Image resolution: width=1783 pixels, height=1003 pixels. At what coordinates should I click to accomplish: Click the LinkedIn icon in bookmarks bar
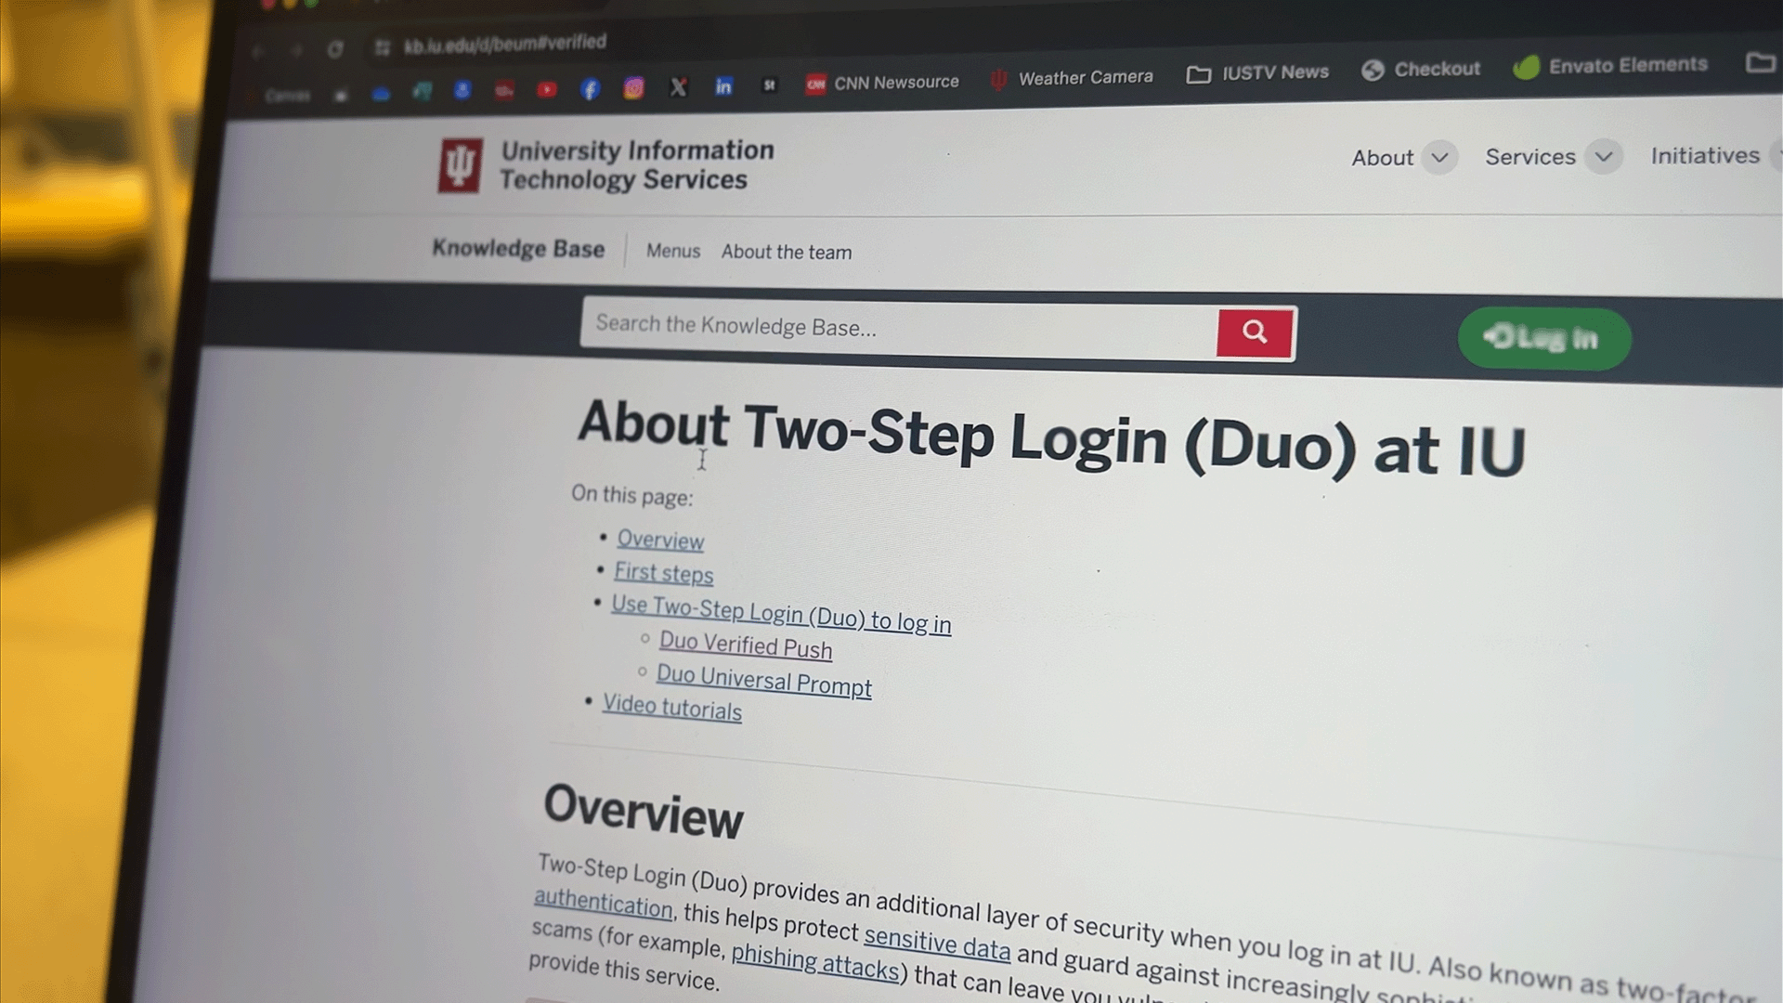pos(722,87)
